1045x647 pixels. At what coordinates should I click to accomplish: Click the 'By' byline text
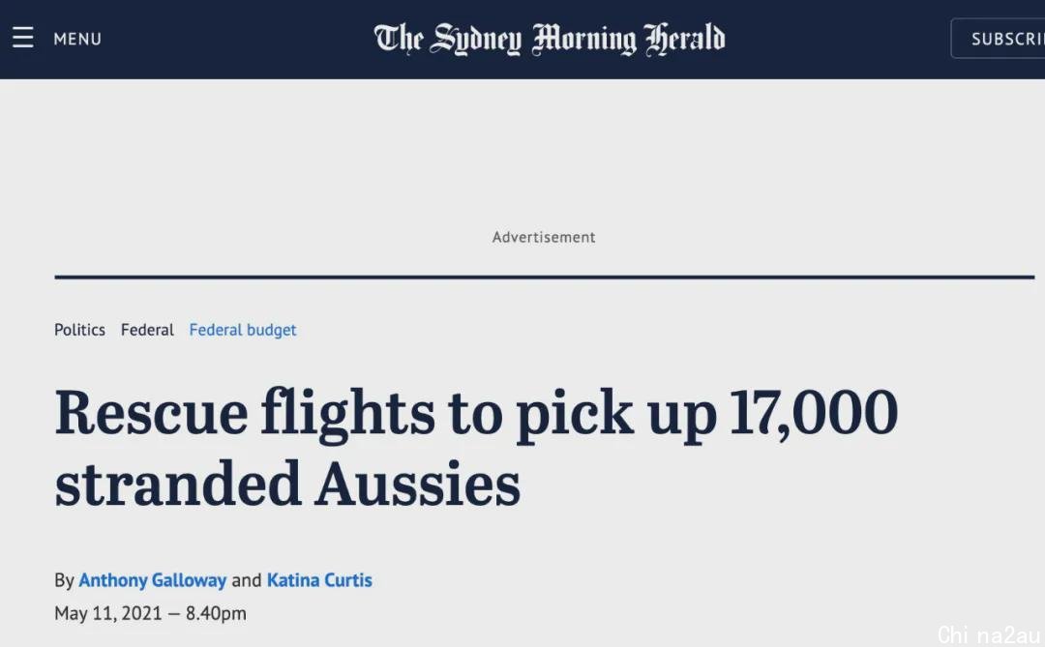pos(64,581)
